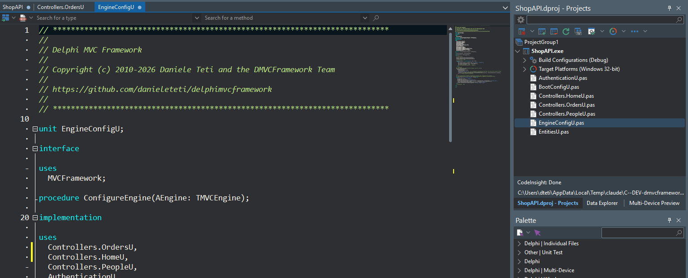Click the sync project icon with down arrows

578,31
